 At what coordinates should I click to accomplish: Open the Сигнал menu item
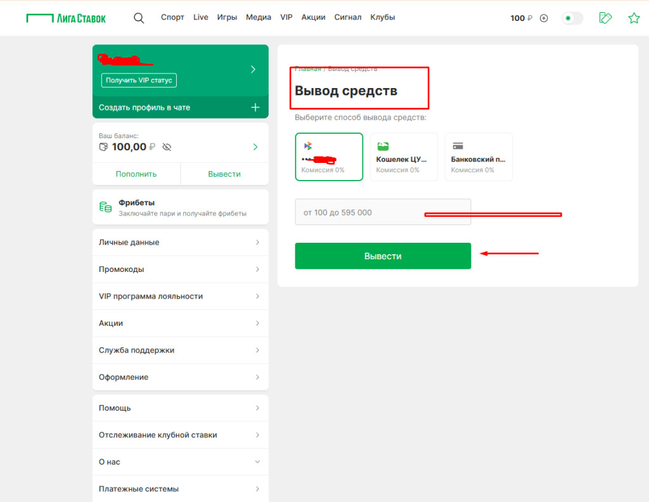pyautogui.click(x=348, y=17)
